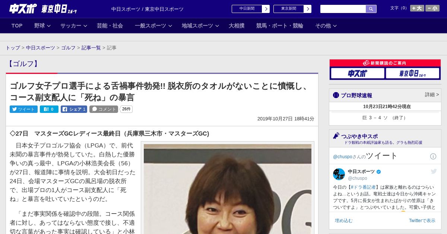The width and height of the screenshot is (447, 234).
Task: Open the 大相撲 section
Action: tap(237, 26)
